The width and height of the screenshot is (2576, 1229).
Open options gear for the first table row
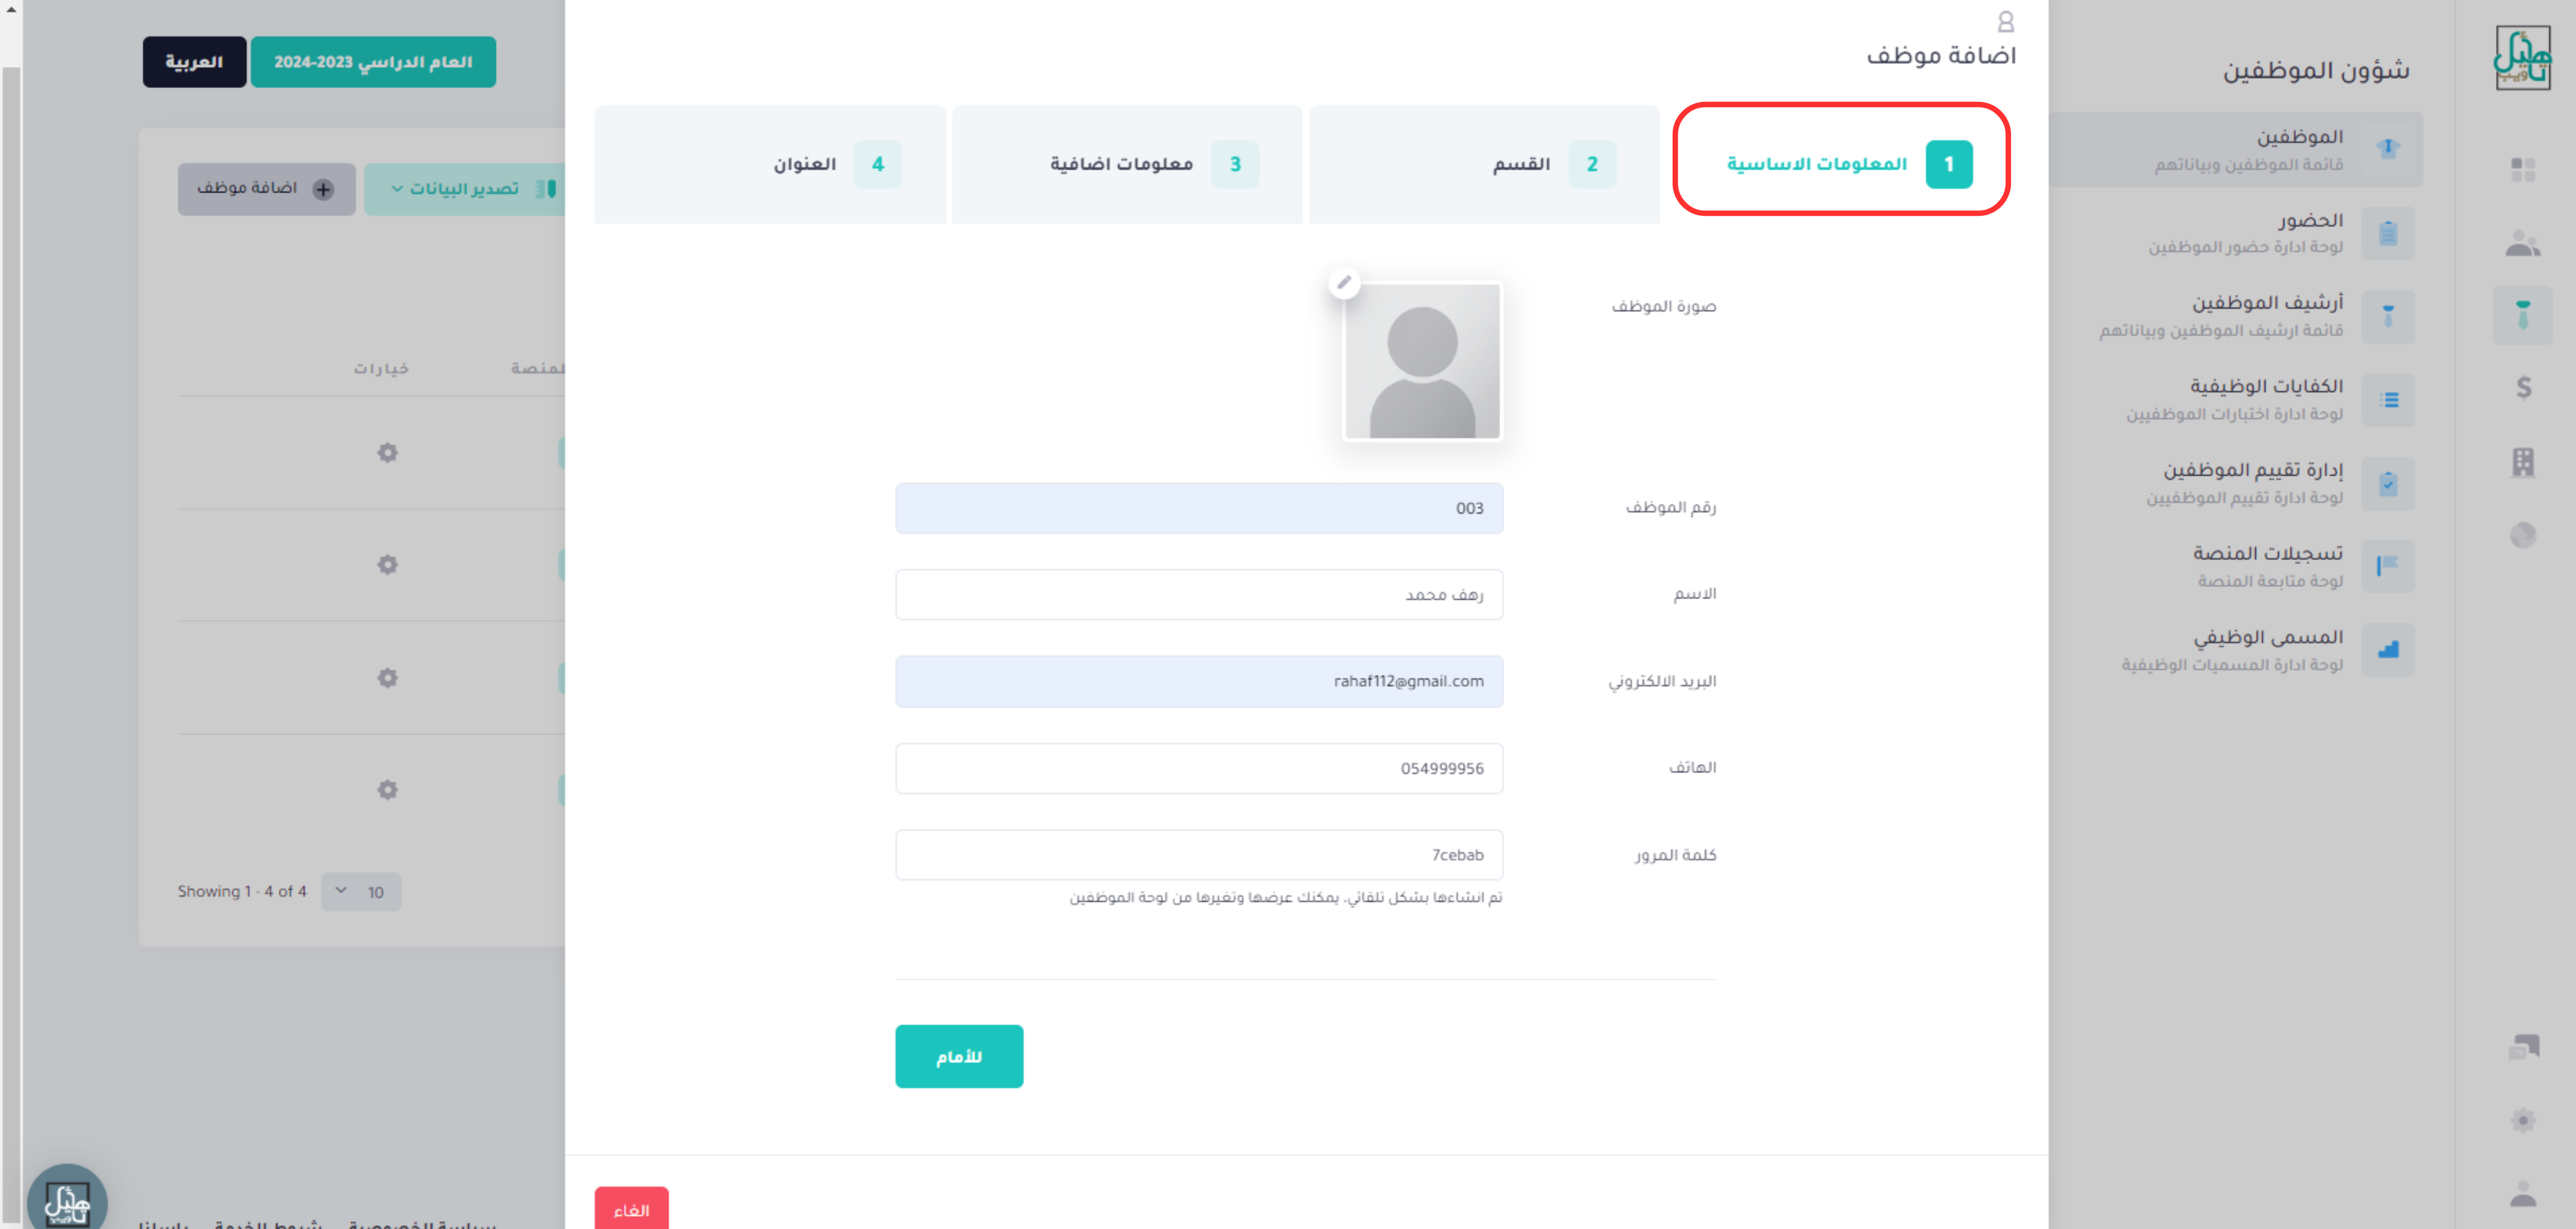tap(387, 453)
